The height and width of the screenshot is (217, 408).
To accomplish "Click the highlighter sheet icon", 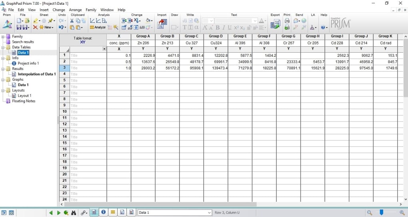I will (36, 20).
